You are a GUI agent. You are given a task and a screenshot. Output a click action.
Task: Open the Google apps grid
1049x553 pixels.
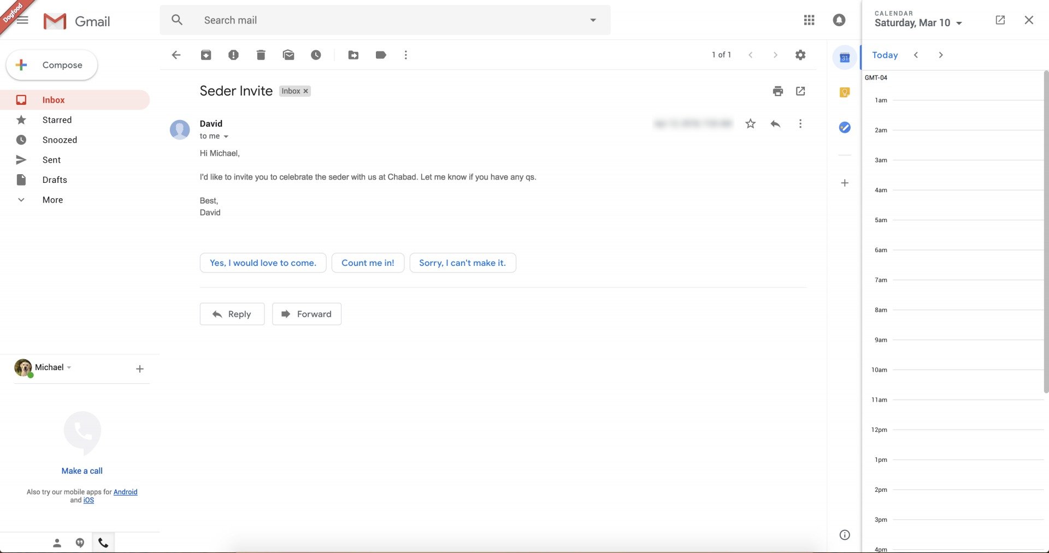tap(809, 20)
